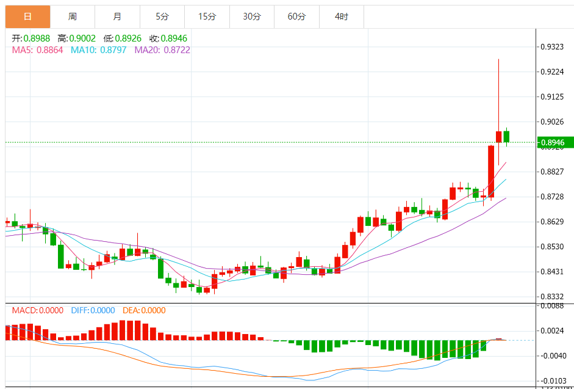Image resolution: width=574 pixels, height=389 pixels.
Task: Select the 日 daily timeframe tab
Action: tap(28, 16)
